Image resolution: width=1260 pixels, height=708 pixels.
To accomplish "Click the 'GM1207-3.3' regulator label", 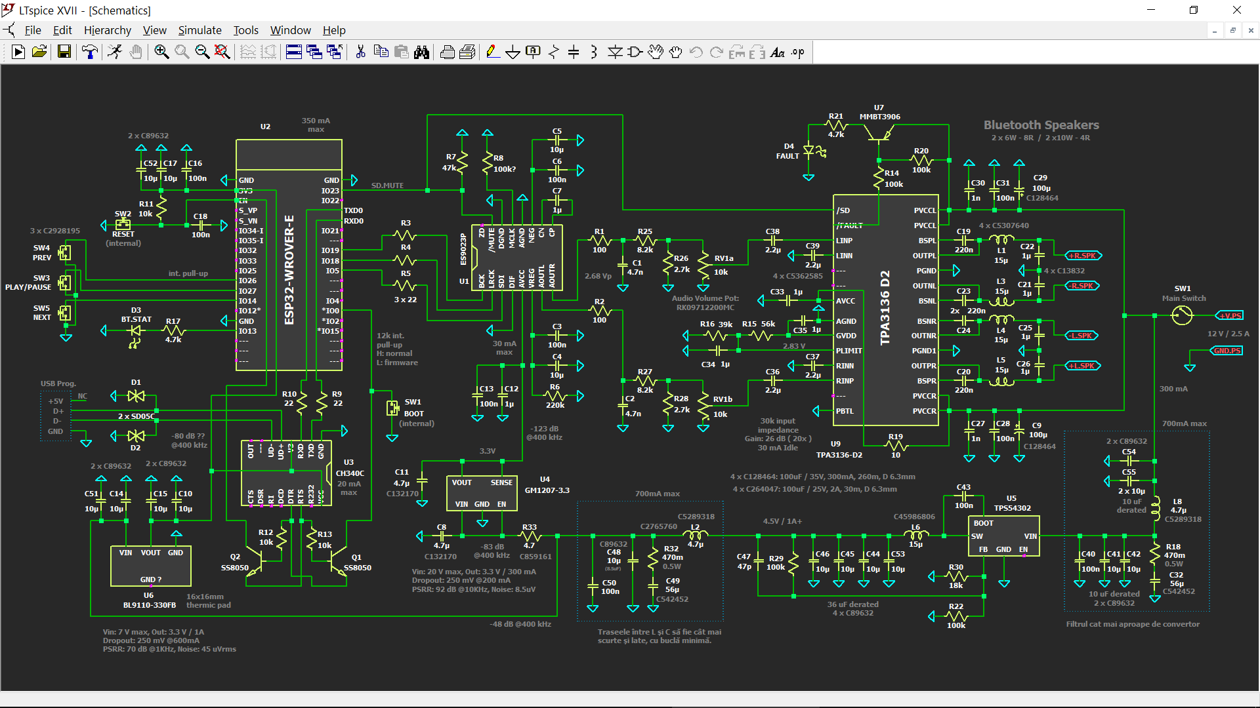I will click(547, 490).
